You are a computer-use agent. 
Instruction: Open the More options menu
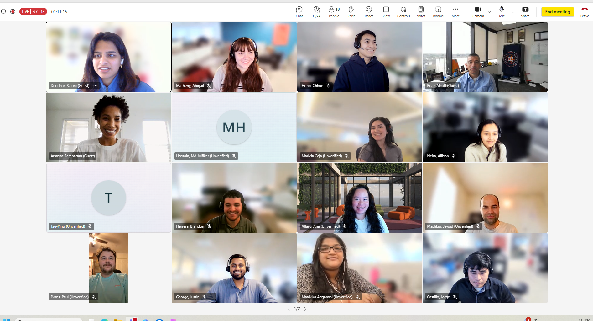coord(455,12)
